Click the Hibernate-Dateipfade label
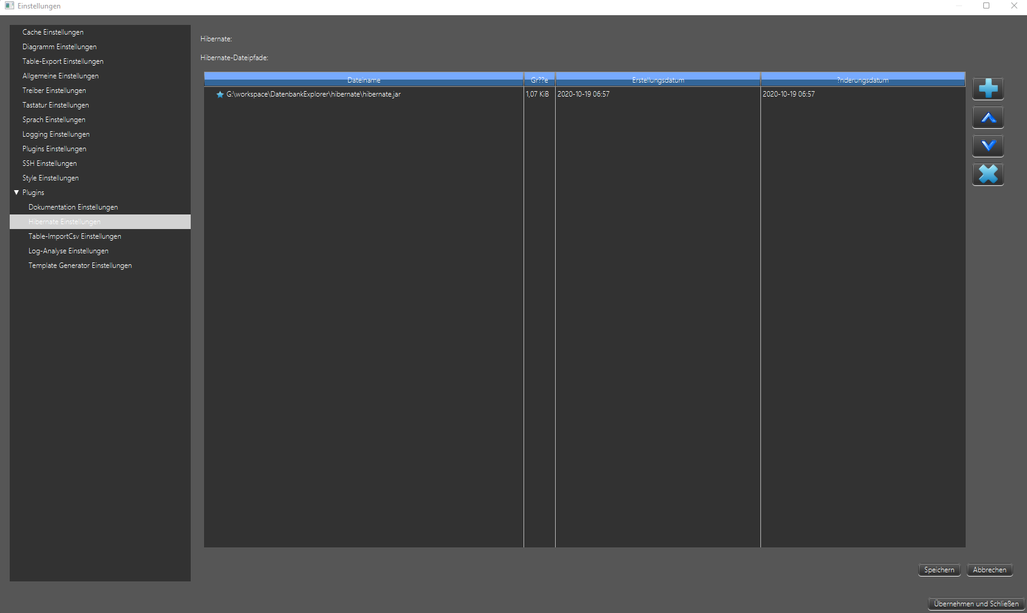The height and width of the screenshot is (613, 1027). 234,58
